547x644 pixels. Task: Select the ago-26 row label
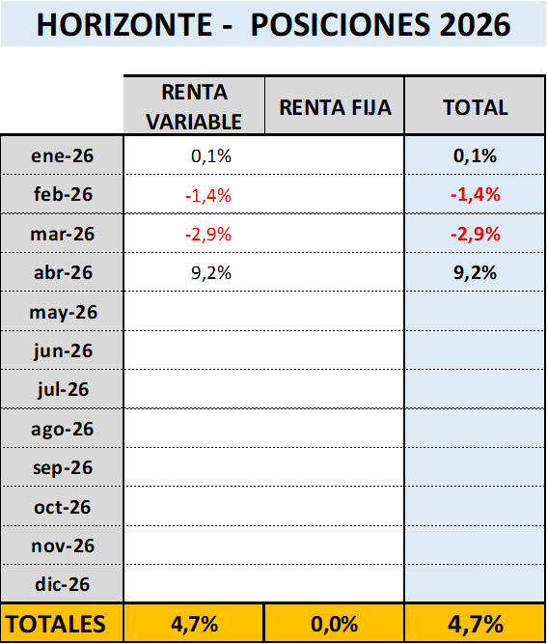pyautogui.click(x=62, y=429)
